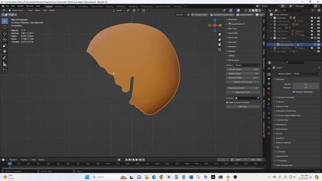Click the Resample Curve button

[x=243, y=93]
